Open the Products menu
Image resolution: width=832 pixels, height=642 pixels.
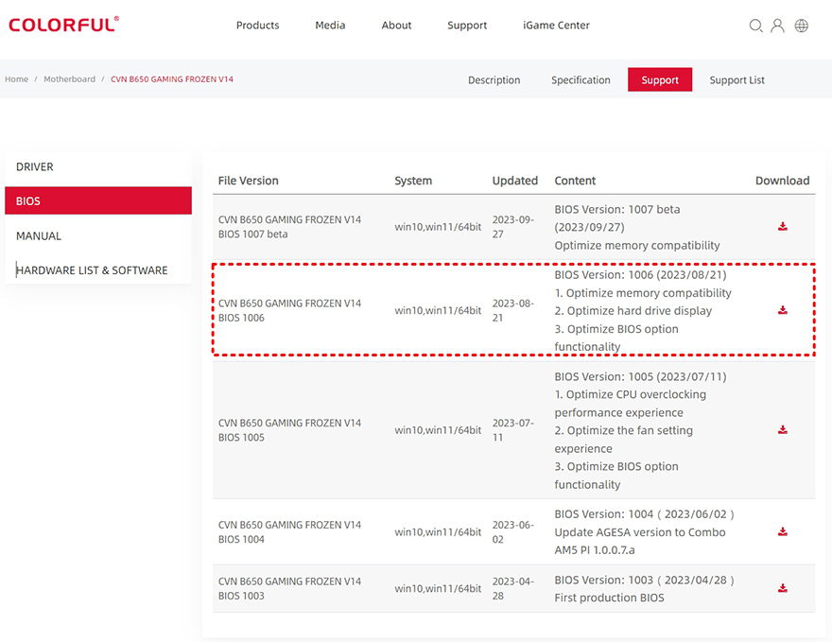click(257, 25)
